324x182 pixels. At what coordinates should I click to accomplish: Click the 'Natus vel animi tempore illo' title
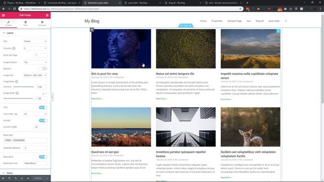pos(175,74)
